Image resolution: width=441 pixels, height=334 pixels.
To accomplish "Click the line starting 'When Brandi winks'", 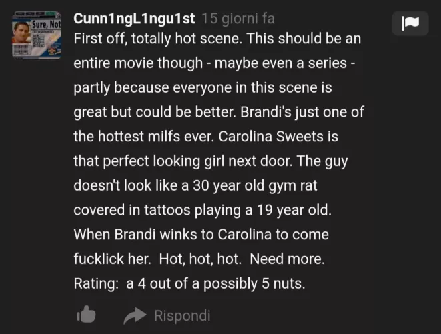I will click(201, 235).
